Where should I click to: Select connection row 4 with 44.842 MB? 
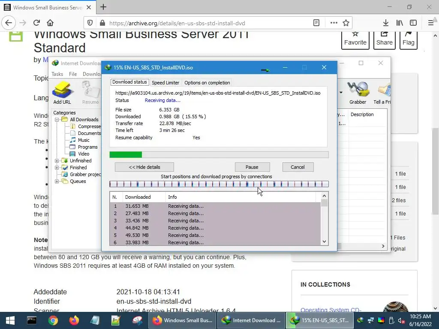coord(215,228)
